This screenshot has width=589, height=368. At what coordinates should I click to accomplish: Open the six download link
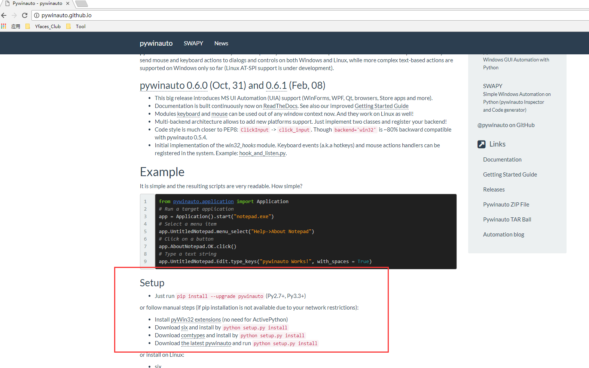coord(184,328)
